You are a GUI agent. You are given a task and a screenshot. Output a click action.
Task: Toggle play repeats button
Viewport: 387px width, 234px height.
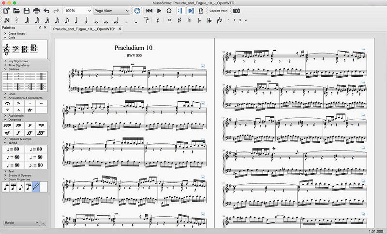180,11
